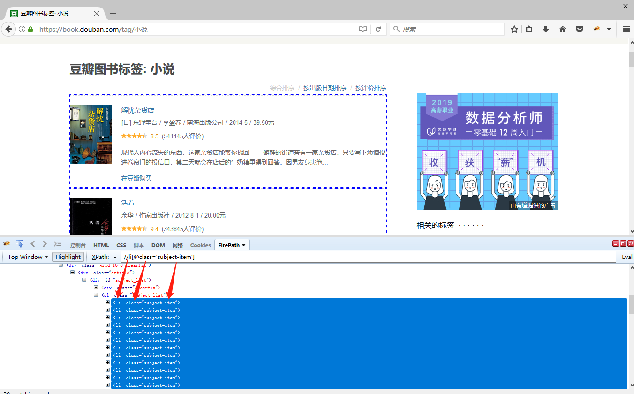Switch to the 控制台 console tab
This screenshot has width=634, height=394.
tap(78, 245)
